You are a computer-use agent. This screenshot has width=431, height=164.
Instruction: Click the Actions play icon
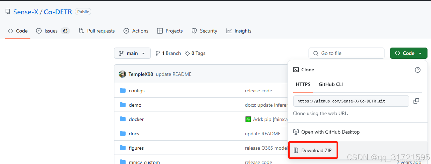coord(126,31)
